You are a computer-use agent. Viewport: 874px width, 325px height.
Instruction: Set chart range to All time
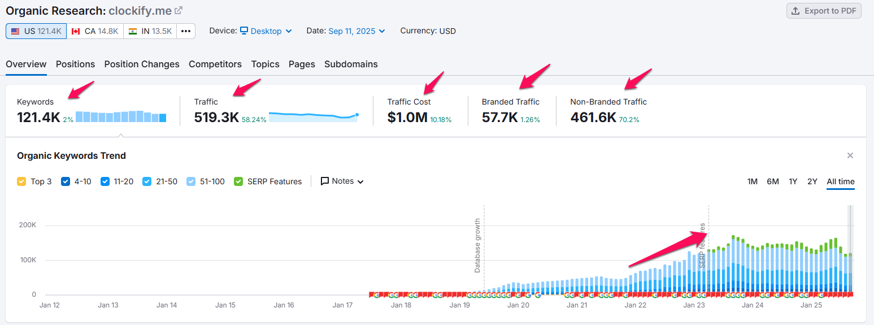coord(841,181)
